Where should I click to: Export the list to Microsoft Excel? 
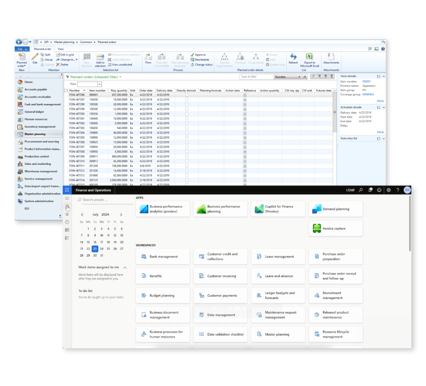coord(309,59)
